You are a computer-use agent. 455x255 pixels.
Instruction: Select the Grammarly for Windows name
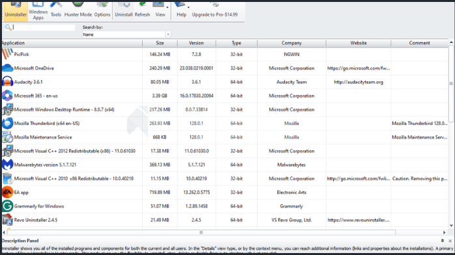(39, 206)
